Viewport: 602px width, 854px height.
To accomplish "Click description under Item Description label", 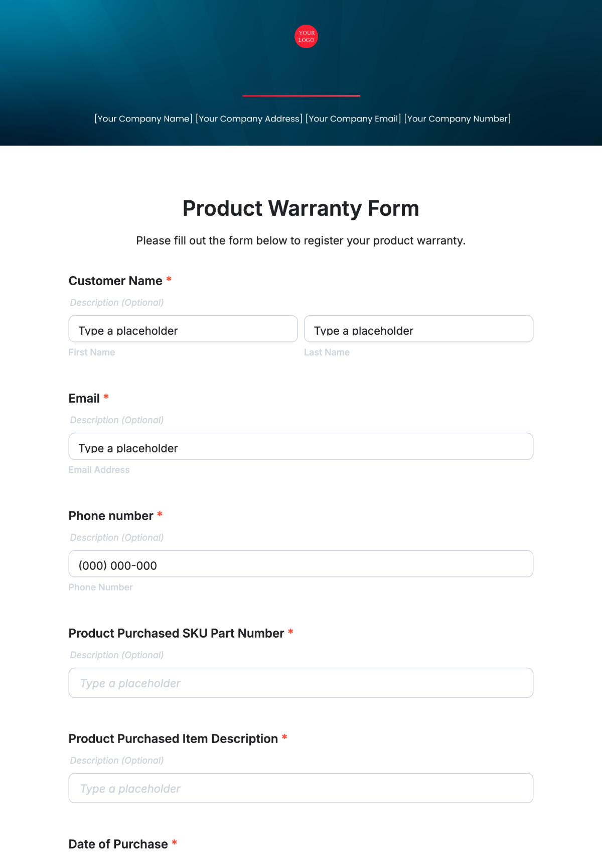I will [117, 761].
